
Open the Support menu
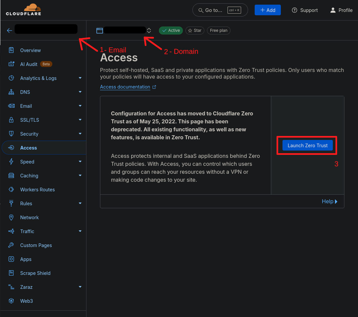click(305, 10)
